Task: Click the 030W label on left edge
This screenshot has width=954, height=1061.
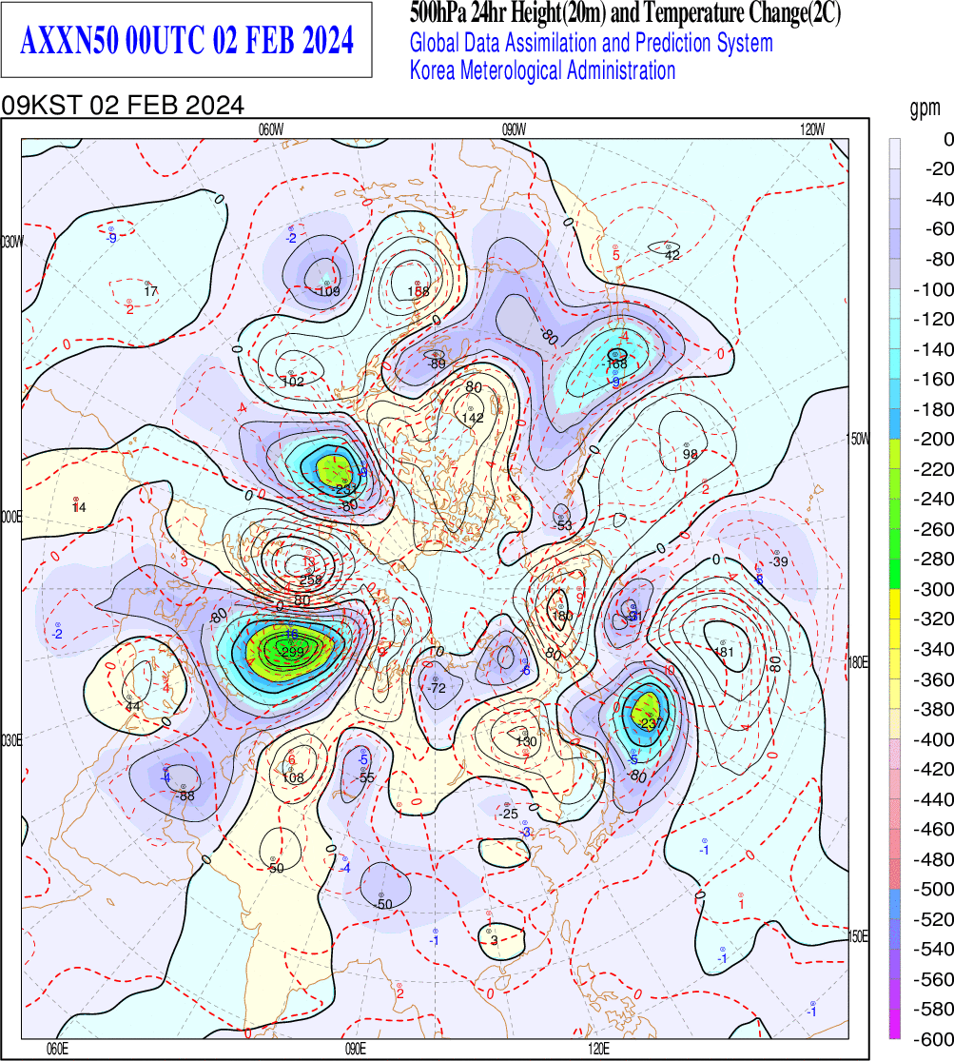Action: coord(11,242)
